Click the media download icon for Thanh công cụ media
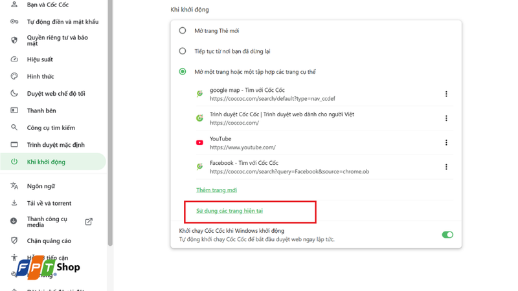This screenshot has height=291, width=518. point(14,221)
